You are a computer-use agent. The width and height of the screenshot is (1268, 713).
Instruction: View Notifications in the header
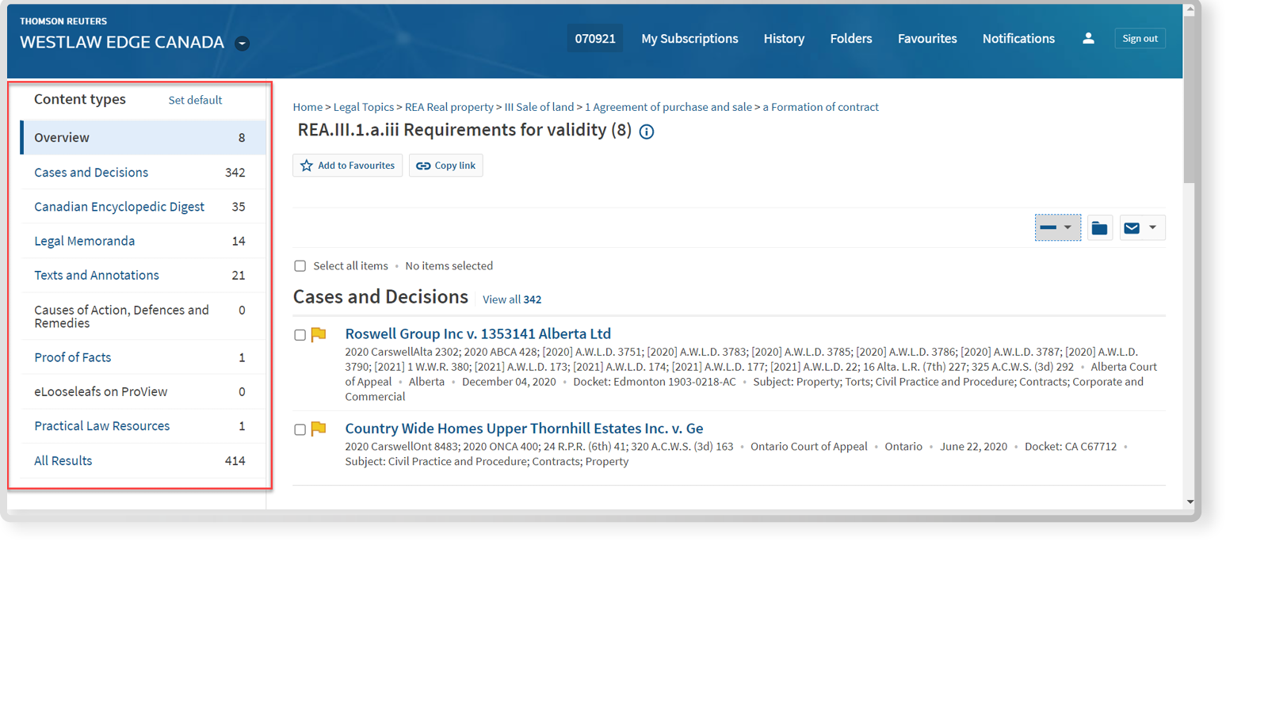(1018, 38)
